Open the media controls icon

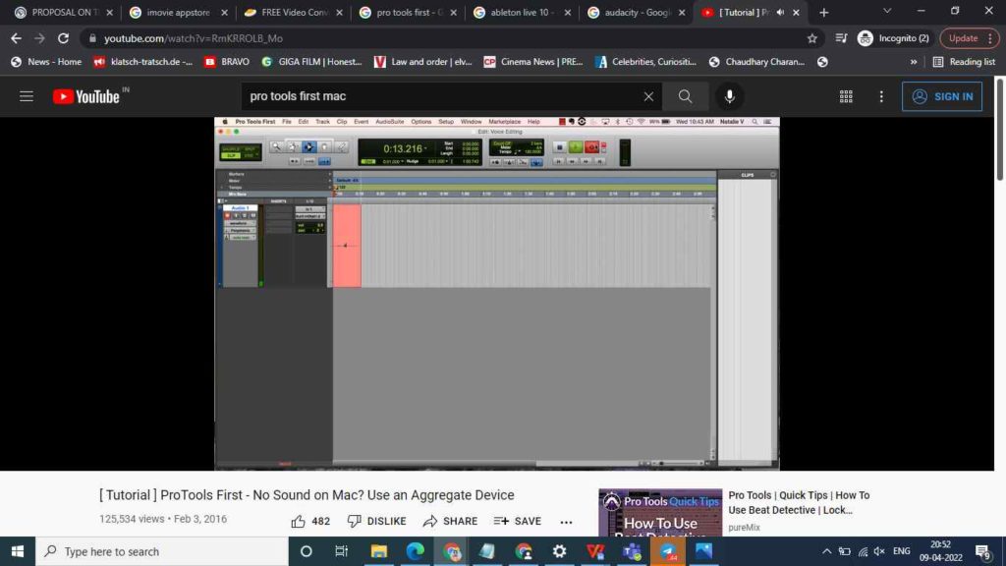tap(841, 38)
